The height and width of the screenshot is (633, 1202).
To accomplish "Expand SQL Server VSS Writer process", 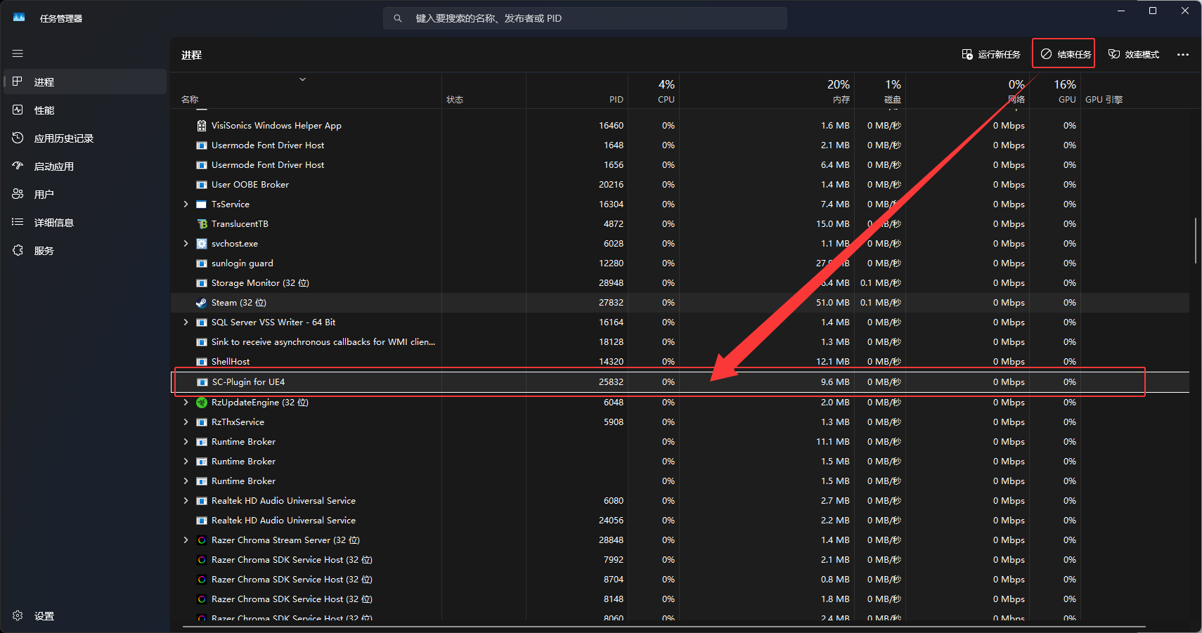I will pos(186,322).
